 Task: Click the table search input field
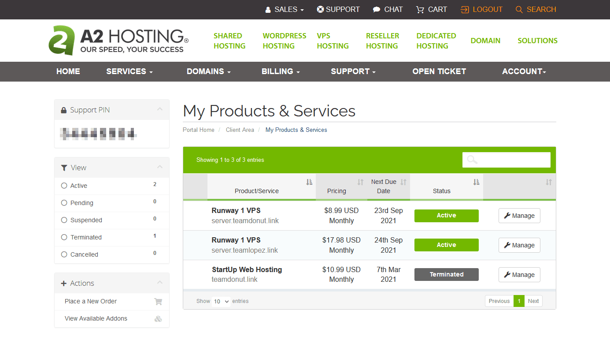point(506,160)
